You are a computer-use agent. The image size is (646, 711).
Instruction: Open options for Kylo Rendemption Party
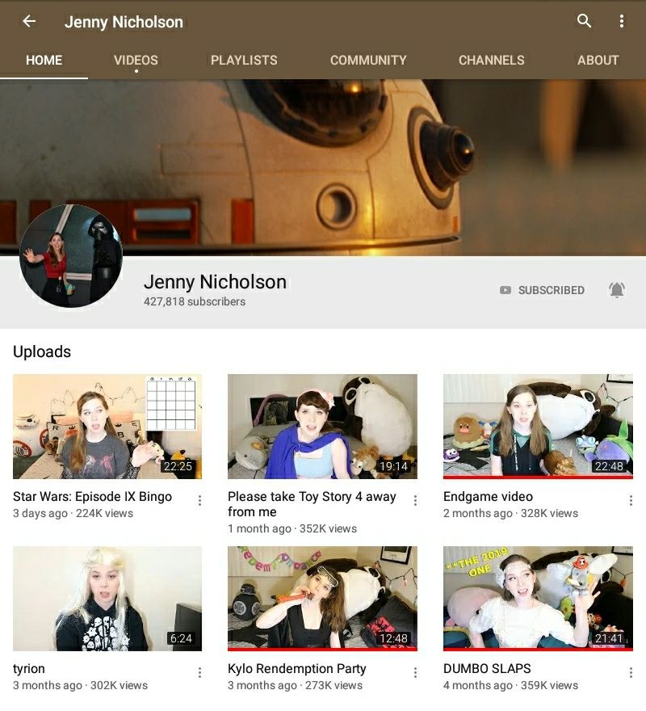pyautogui.click(x=415, y=673)
